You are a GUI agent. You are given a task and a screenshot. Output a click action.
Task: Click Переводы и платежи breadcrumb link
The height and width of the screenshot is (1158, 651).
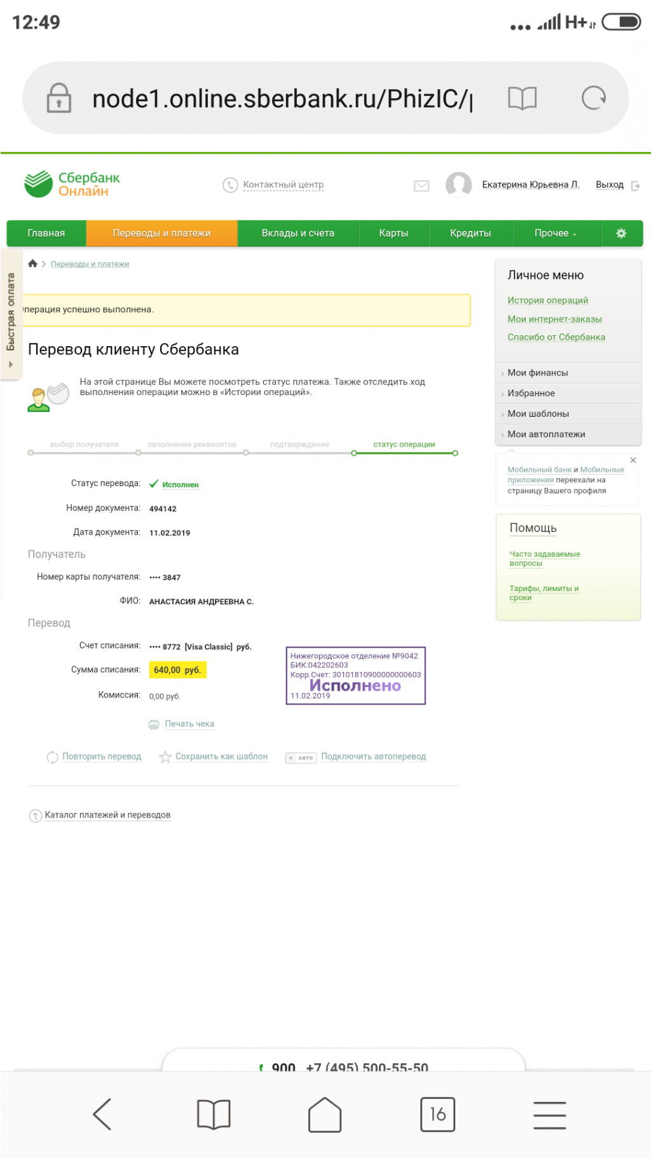coord(90,264)
